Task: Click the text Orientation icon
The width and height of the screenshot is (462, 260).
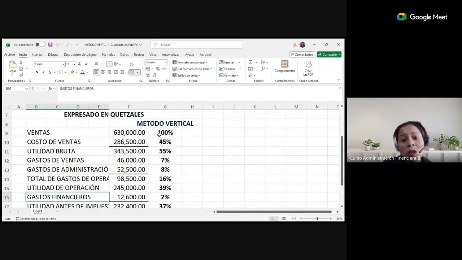Action: coord(116,64)
